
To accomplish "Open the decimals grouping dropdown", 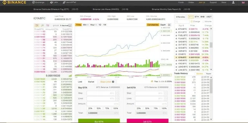I will [x=66, y=25].
